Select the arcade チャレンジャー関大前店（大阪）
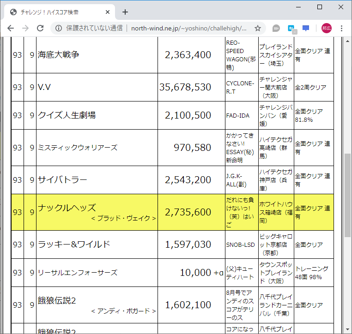352x334 pixels. coord(276,88)
